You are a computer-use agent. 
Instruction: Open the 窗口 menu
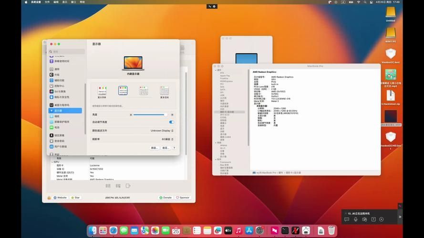(73, 2)
